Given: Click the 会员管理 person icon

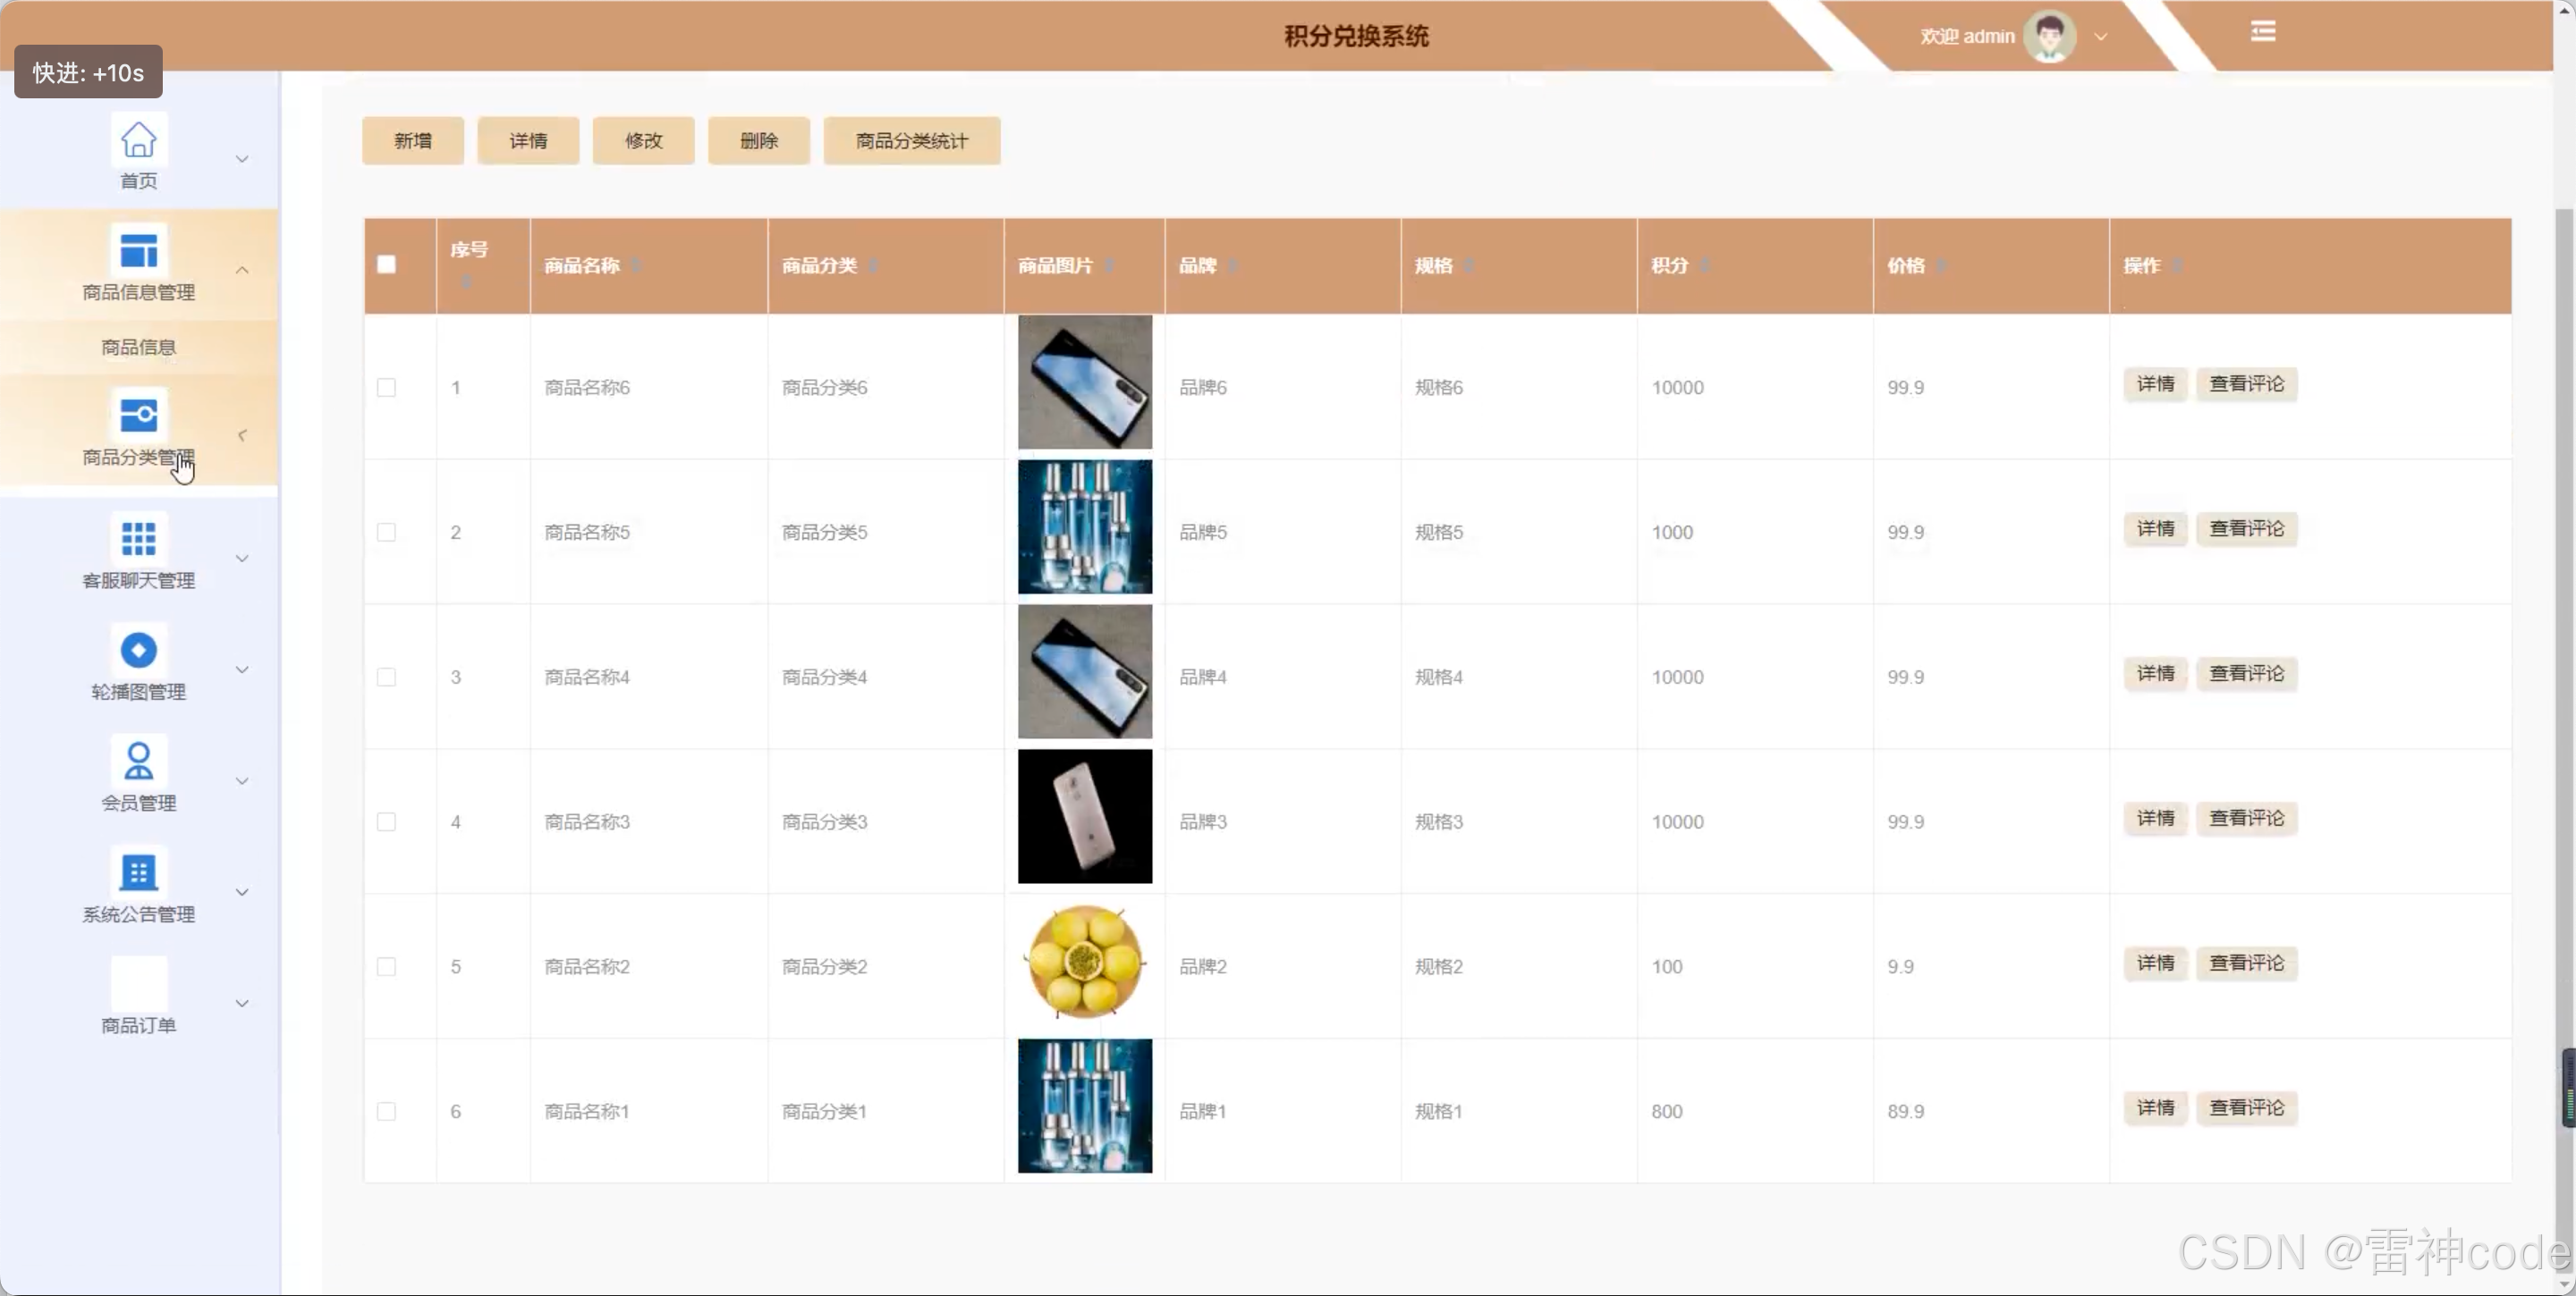Looking at the screenshot, I should point(138,761).
